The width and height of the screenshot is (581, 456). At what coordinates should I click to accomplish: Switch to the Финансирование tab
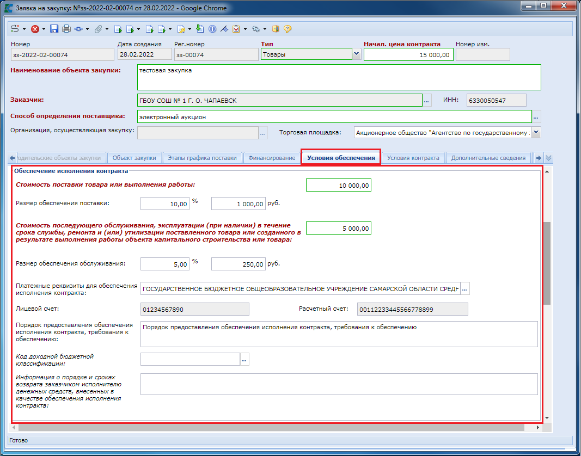point(272,158)
